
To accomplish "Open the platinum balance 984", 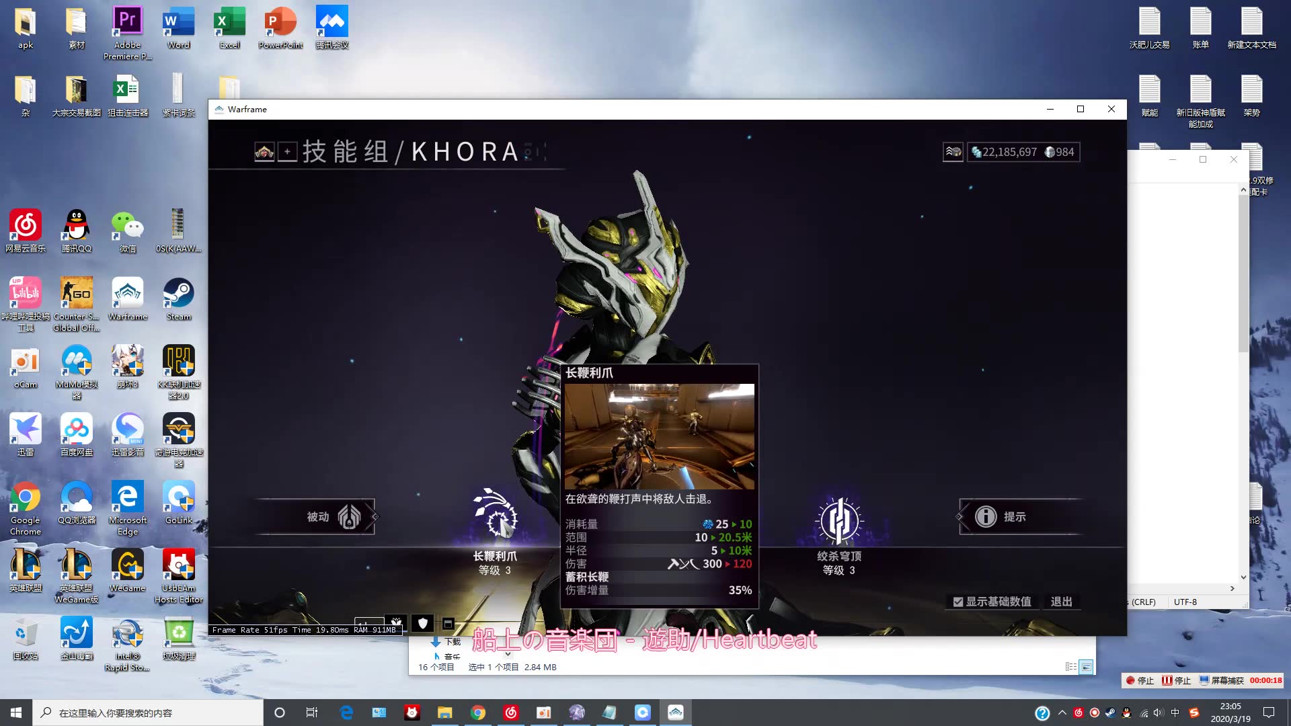I will (x=1060, y=152).
